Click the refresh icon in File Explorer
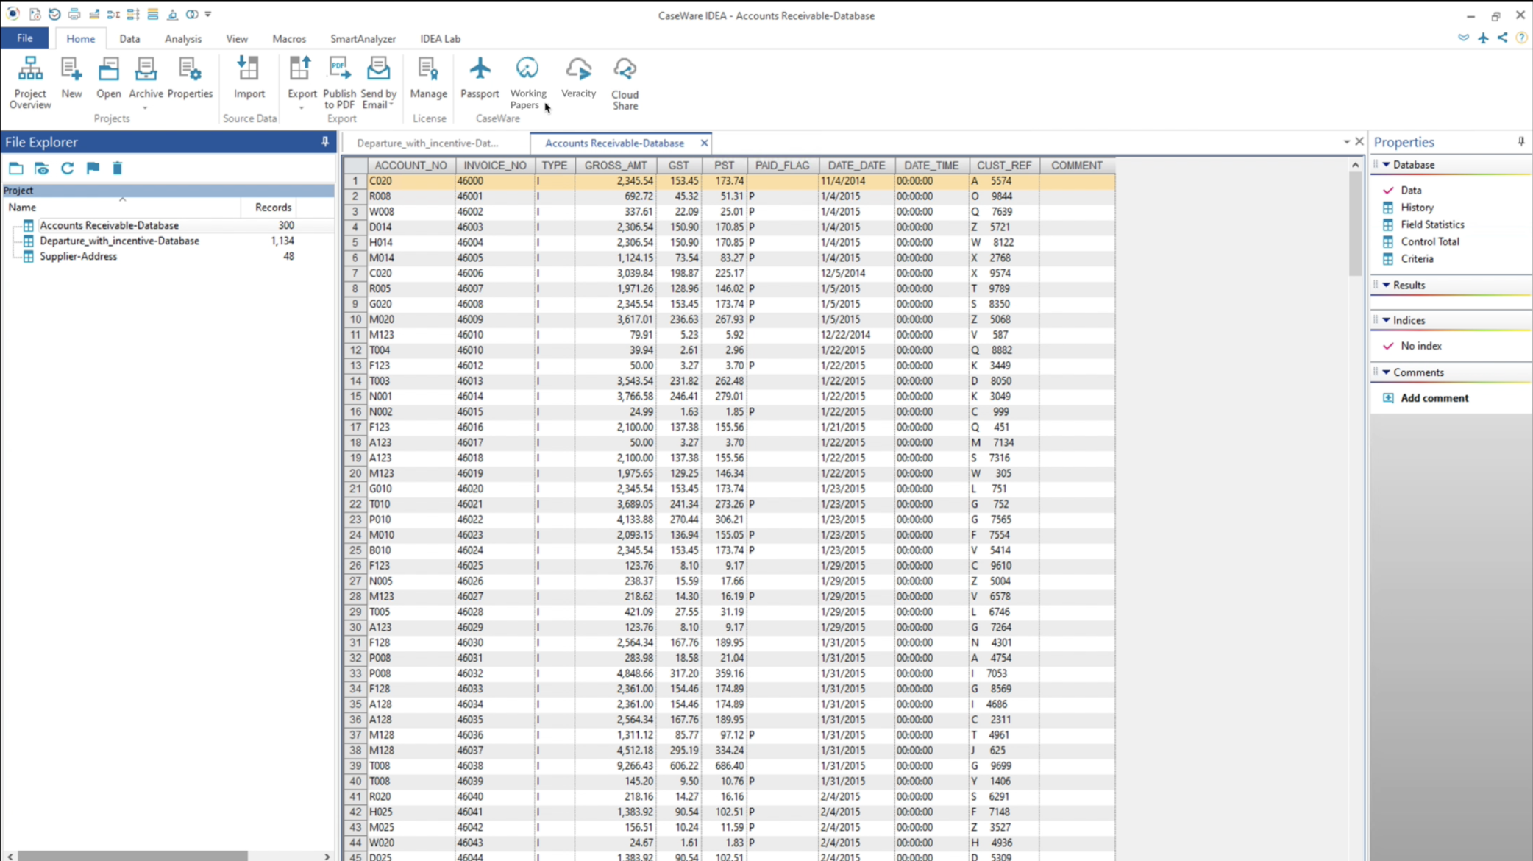 (x=68, y=168)
